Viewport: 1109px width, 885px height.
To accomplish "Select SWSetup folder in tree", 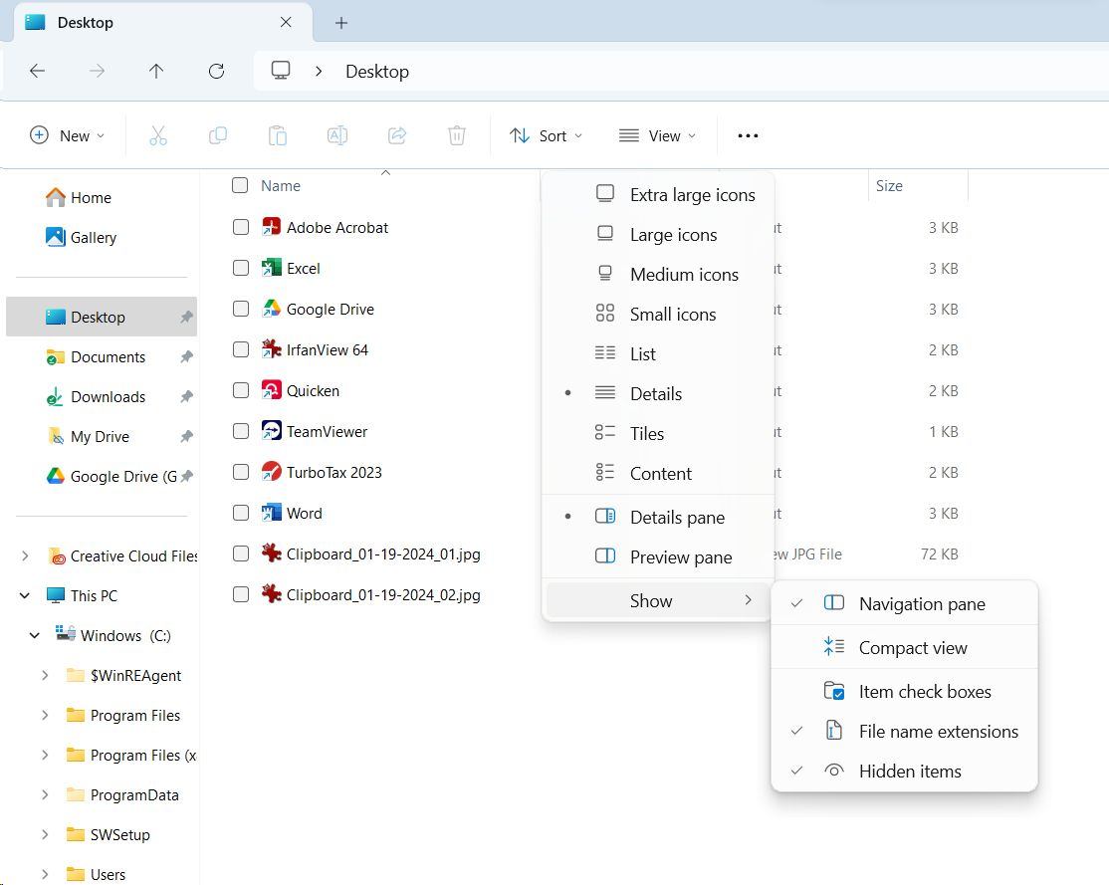I will (x=120, y=835).
